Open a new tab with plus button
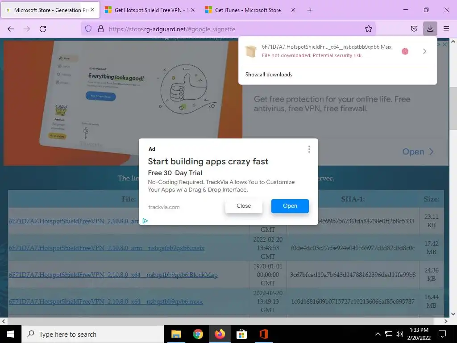The height and width of the screenshot is (343, 457). [x=310, y=10]
